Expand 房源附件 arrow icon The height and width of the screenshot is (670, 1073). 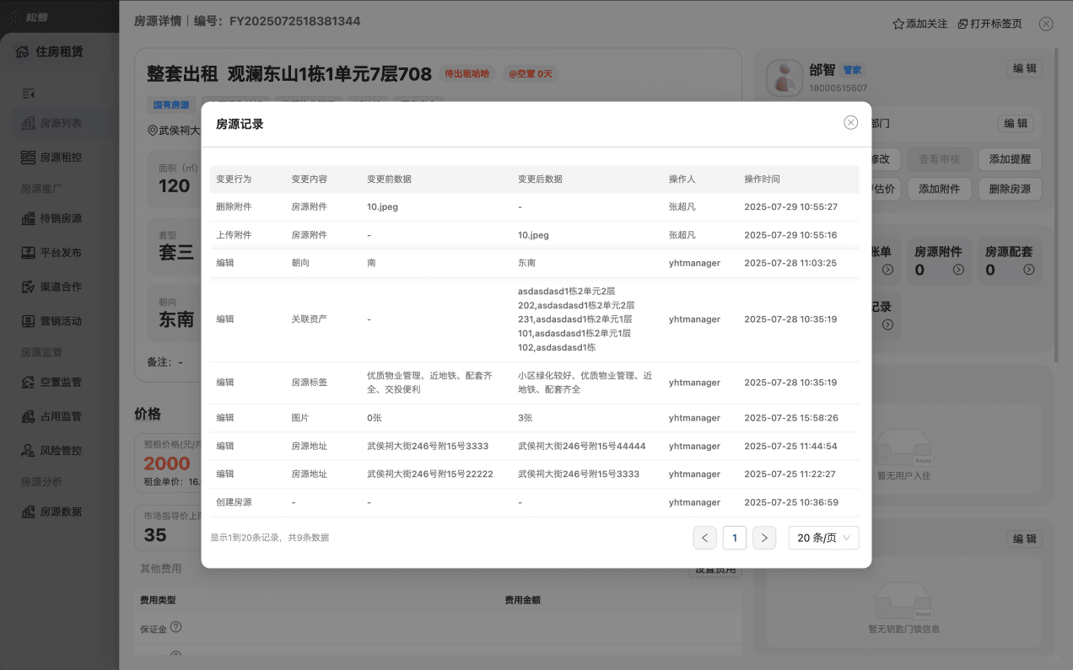tap(958, 270)
